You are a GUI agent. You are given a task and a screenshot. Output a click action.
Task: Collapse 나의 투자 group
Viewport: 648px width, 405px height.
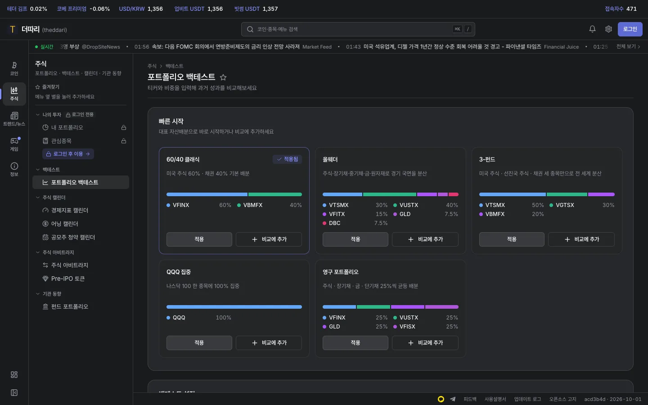click(49, 115)
